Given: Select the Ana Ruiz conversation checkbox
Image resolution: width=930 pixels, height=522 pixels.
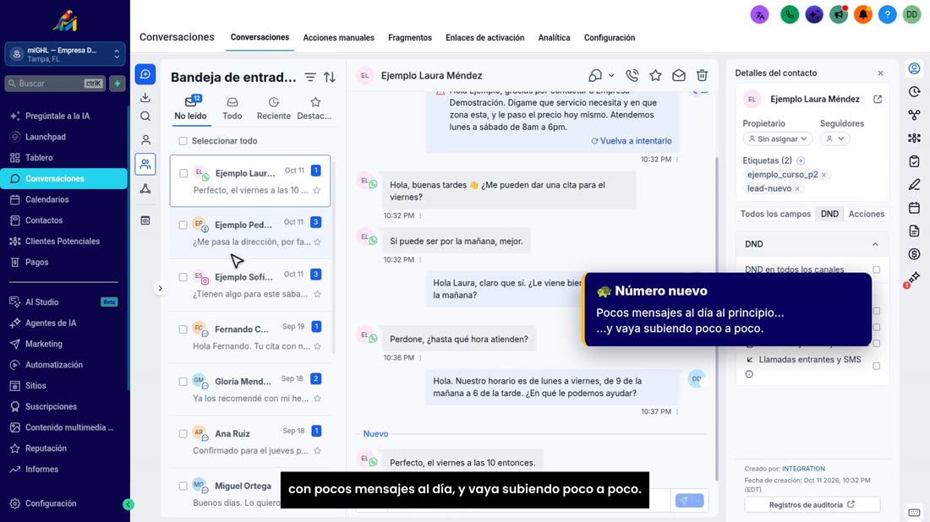Looking at the screenshot, I should point(183,433).
